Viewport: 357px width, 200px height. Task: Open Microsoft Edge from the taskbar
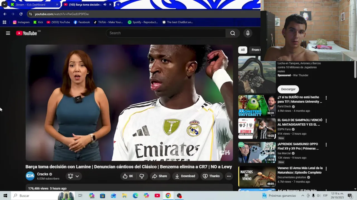(x=135, y=196)
